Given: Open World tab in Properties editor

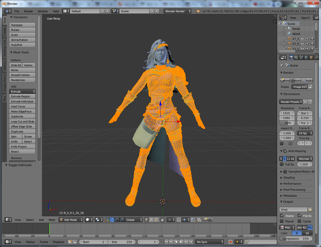Looking at the screenshot, I should point(306,57).
